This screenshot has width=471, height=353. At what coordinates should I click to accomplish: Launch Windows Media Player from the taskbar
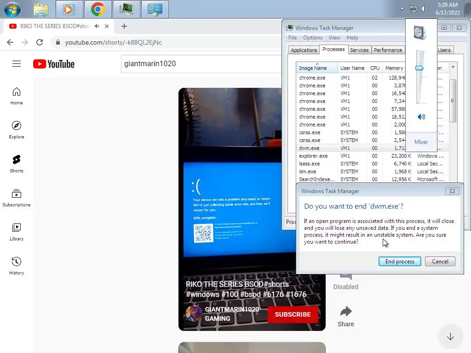coord(69,9)
